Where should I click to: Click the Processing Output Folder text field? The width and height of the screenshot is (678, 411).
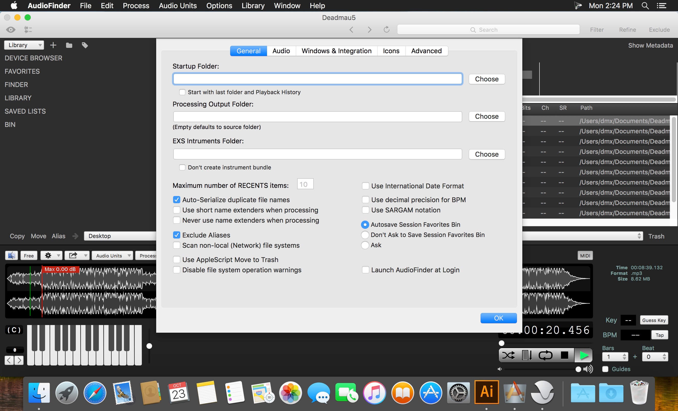317,117
